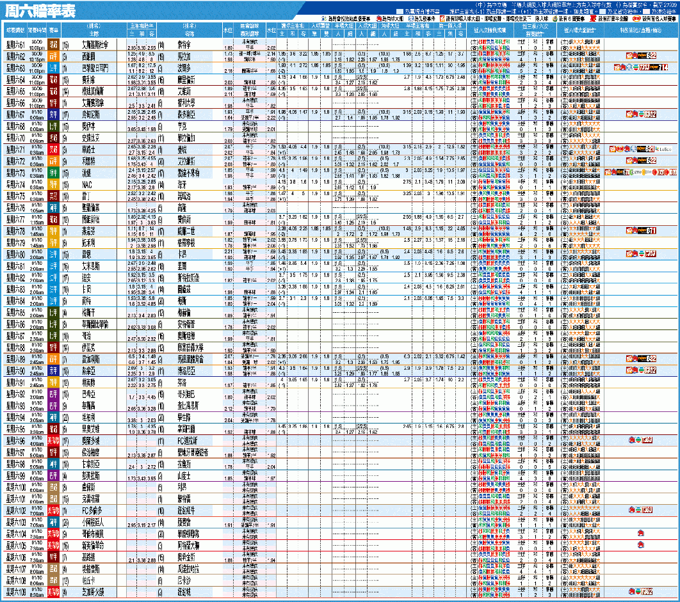The width and height of the screenshot is (680, 602).
Task: Click the green league badge in 星期六73 row
Action: (x=53, y=173)
